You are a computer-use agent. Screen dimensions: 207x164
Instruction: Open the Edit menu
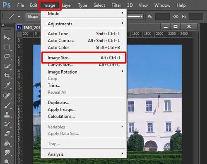(34, 5)
